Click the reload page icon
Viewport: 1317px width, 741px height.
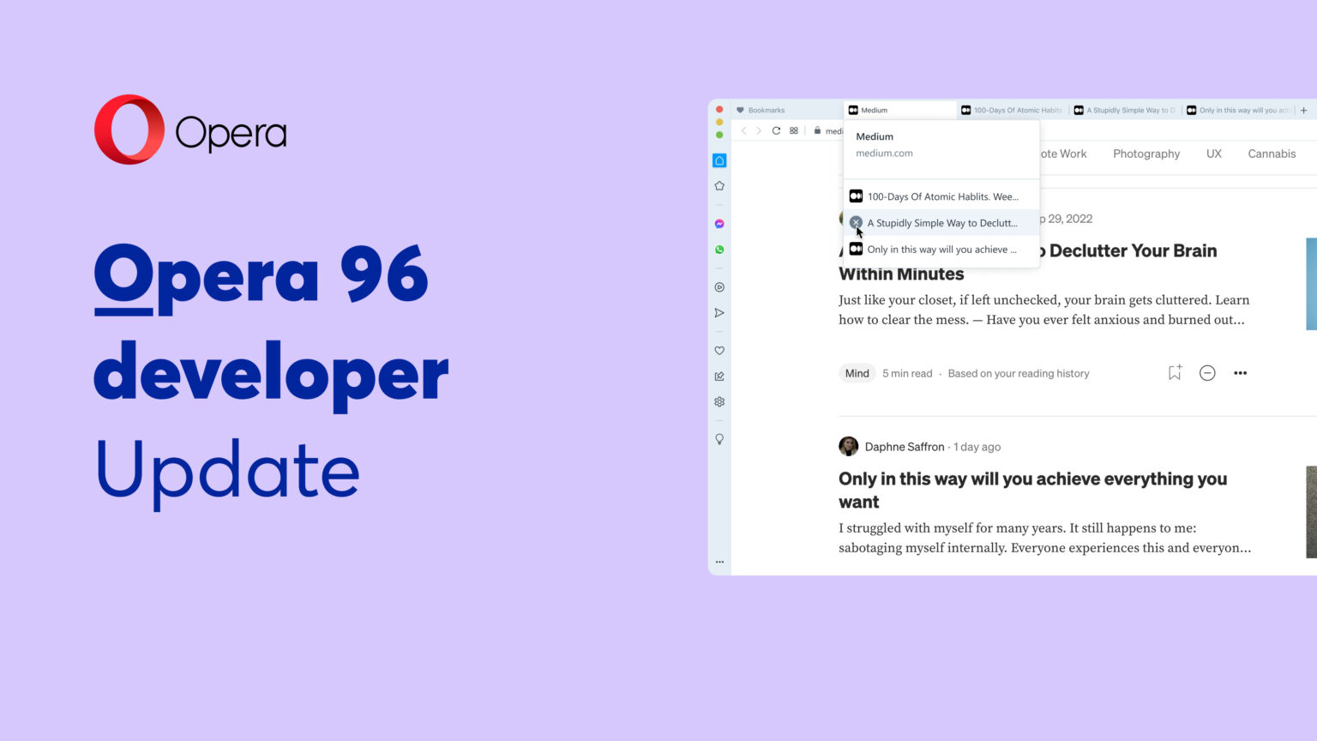776,130
